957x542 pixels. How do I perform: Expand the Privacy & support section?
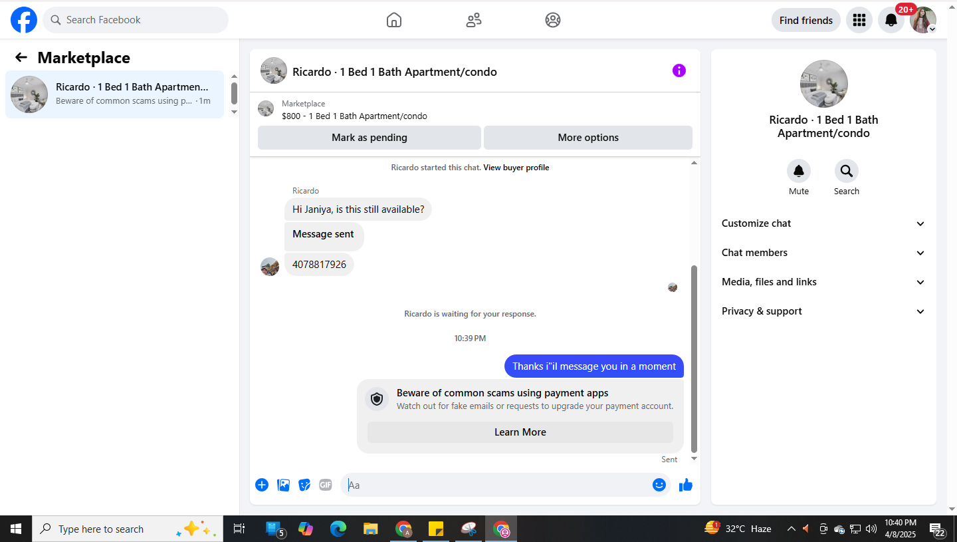tap(823, 311)
